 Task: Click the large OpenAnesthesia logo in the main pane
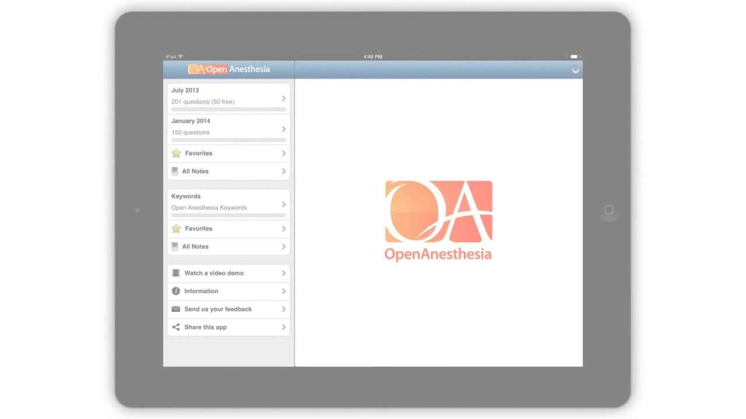[x=438, y=221]
